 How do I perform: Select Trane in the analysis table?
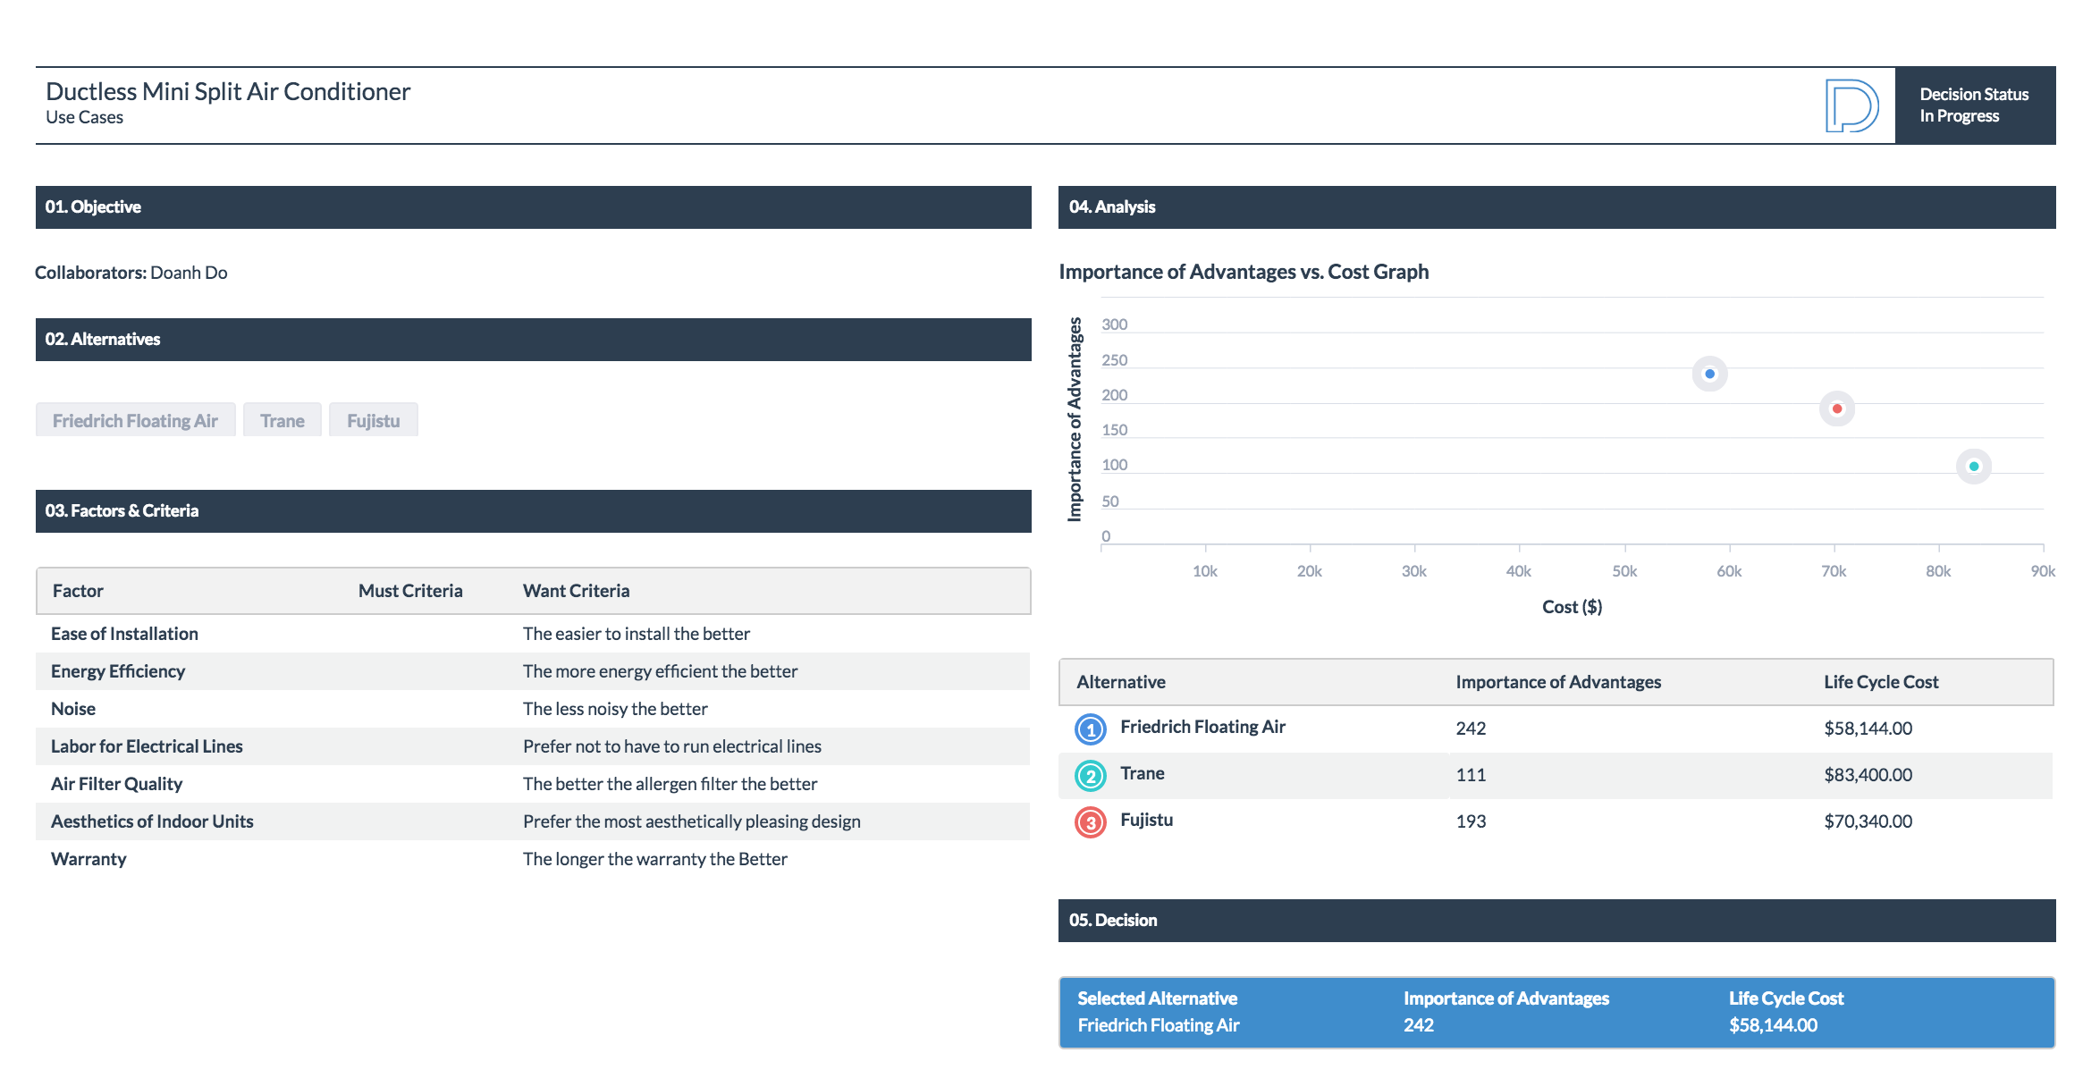coord(1143,773)
